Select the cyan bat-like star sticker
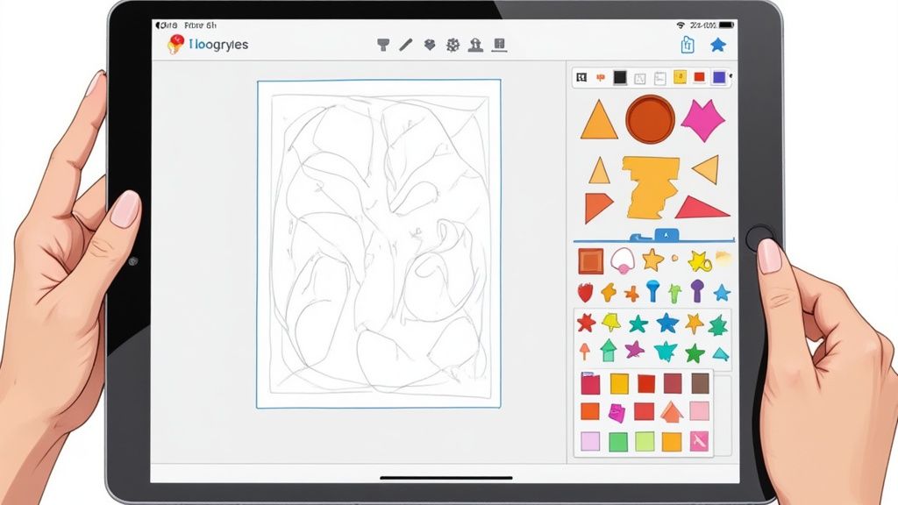 [666, 351]
